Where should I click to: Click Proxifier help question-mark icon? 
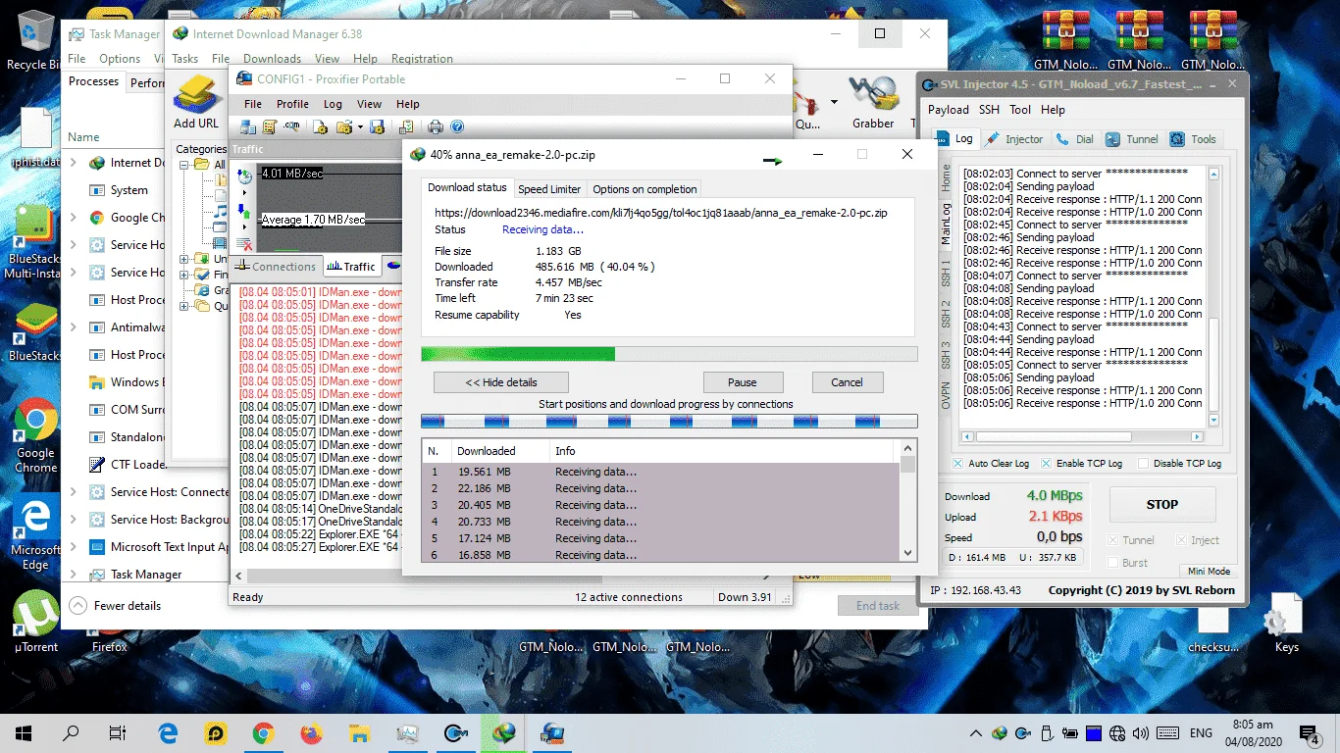pyautogui.click(x=456, y=126)
